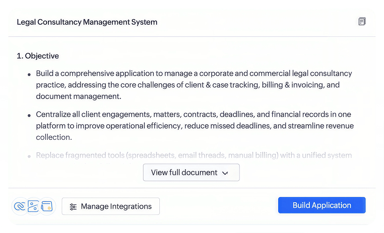Open the document icon beside the title
The height and width of the screenshot is (233, 384).
[362, 21]
